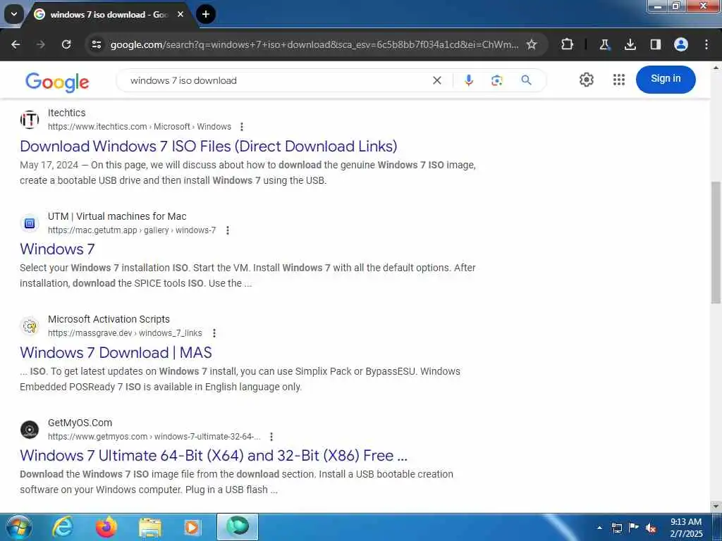The image size is (722, 541).
Task: Open Chrome three-dot menu
Action: [706, 44]
